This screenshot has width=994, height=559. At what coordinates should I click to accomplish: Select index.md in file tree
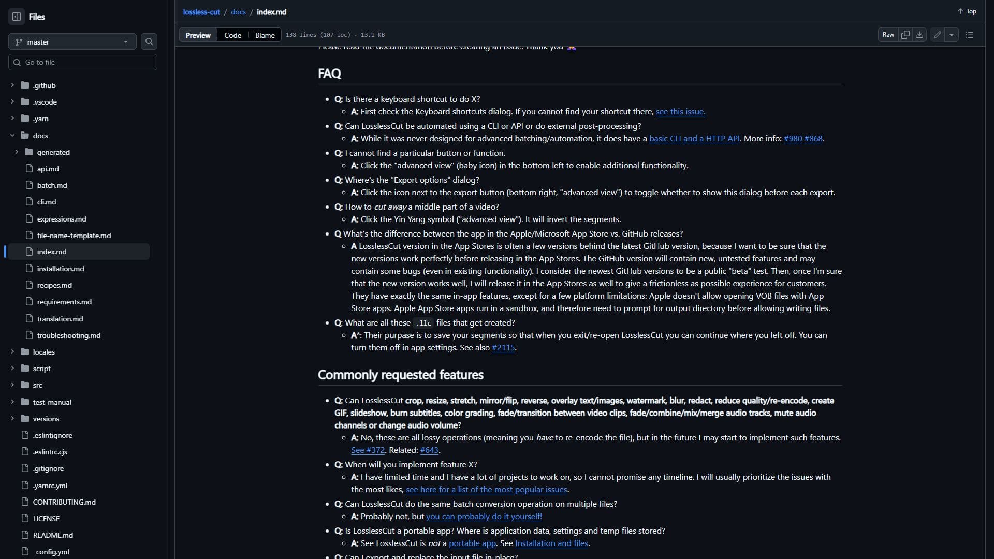(x=52, y=252)
